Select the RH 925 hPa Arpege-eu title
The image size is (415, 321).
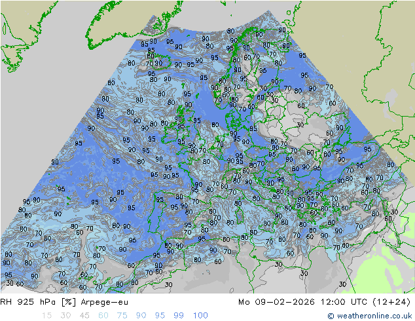click(64, 302)
